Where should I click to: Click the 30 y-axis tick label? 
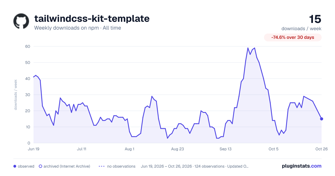point(28,95)
